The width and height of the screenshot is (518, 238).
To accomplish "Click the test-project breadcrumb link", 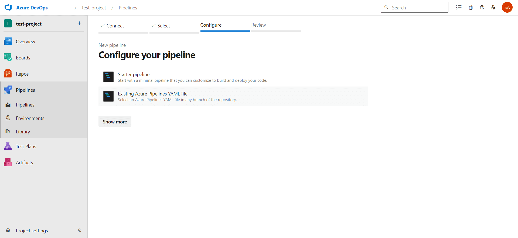I will (94, 8).
